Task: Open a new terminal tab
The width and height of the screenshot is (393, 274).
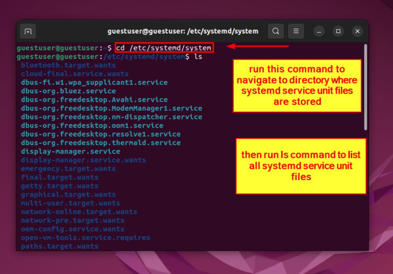Action: click(28, 31)
